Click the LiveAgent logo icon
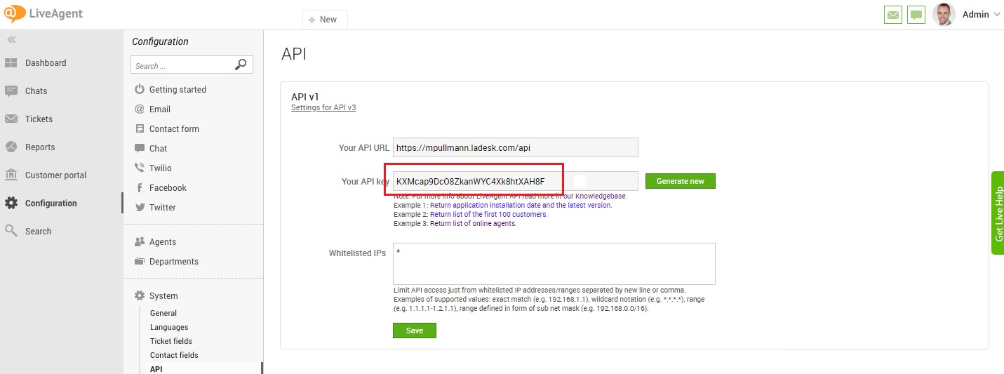Image resolution: width=1004 pixels, height=374 pixels. coord(15,14)
